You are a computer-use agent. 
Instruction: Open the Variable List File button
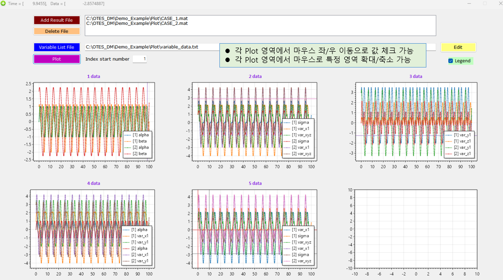click(56, 47)
